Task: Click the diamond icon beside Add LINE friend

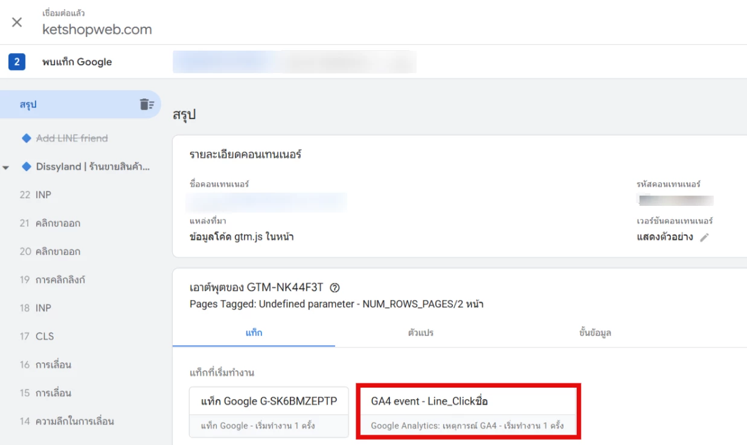Action: [26, 138]
